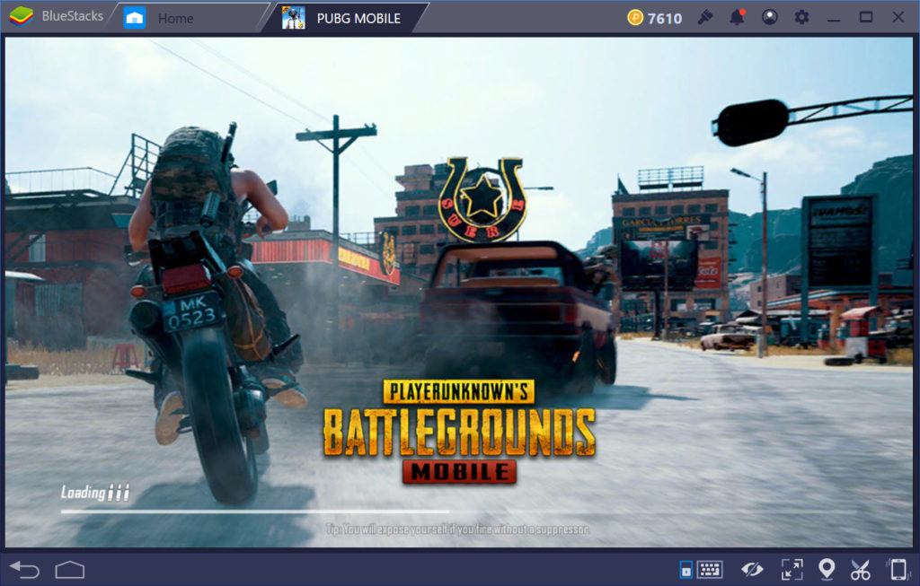This screenshot has width=920, height=586.
Task: Hide game visuals using the eye icon
Action: pyautogui.click(x=753, y=569)
